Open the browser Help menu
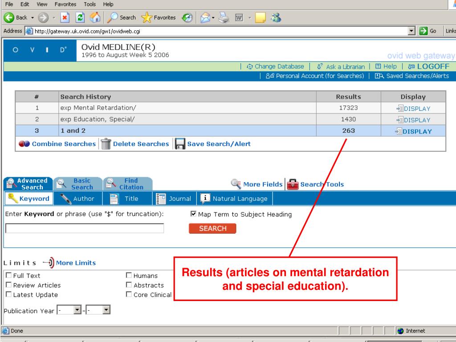The image size is (456, 342). coord(108,4)
